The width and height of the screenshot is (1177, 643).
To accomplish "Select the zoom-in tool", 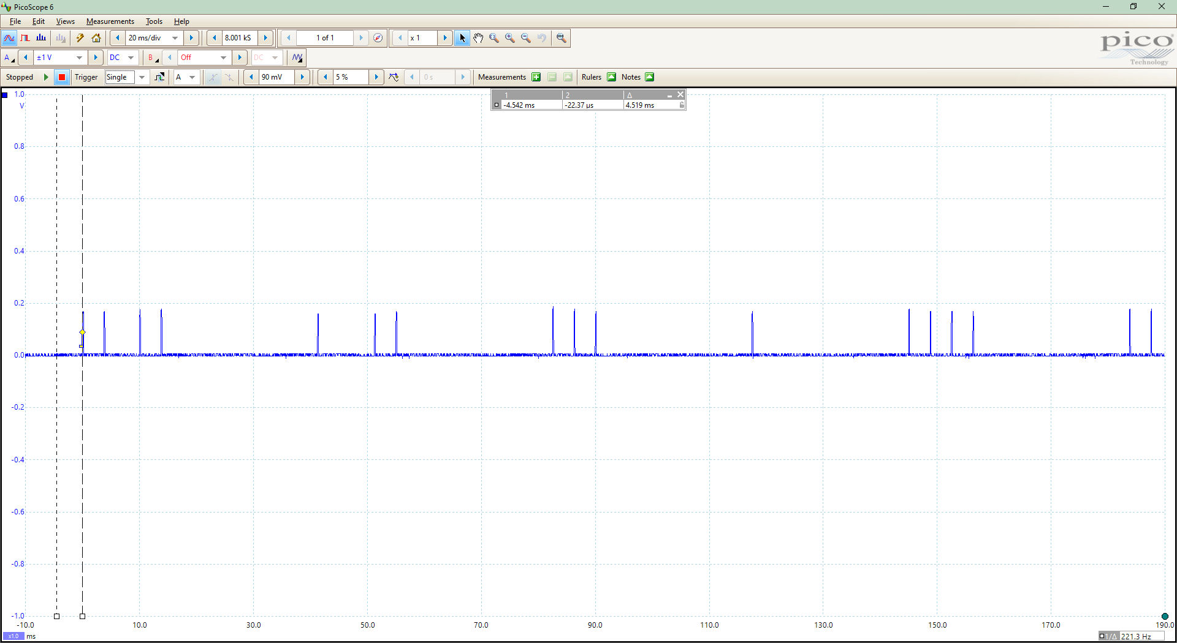I will pos(510,38).
